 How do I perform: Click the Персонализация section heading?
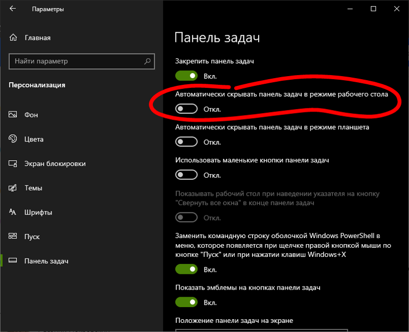[37, 85]
